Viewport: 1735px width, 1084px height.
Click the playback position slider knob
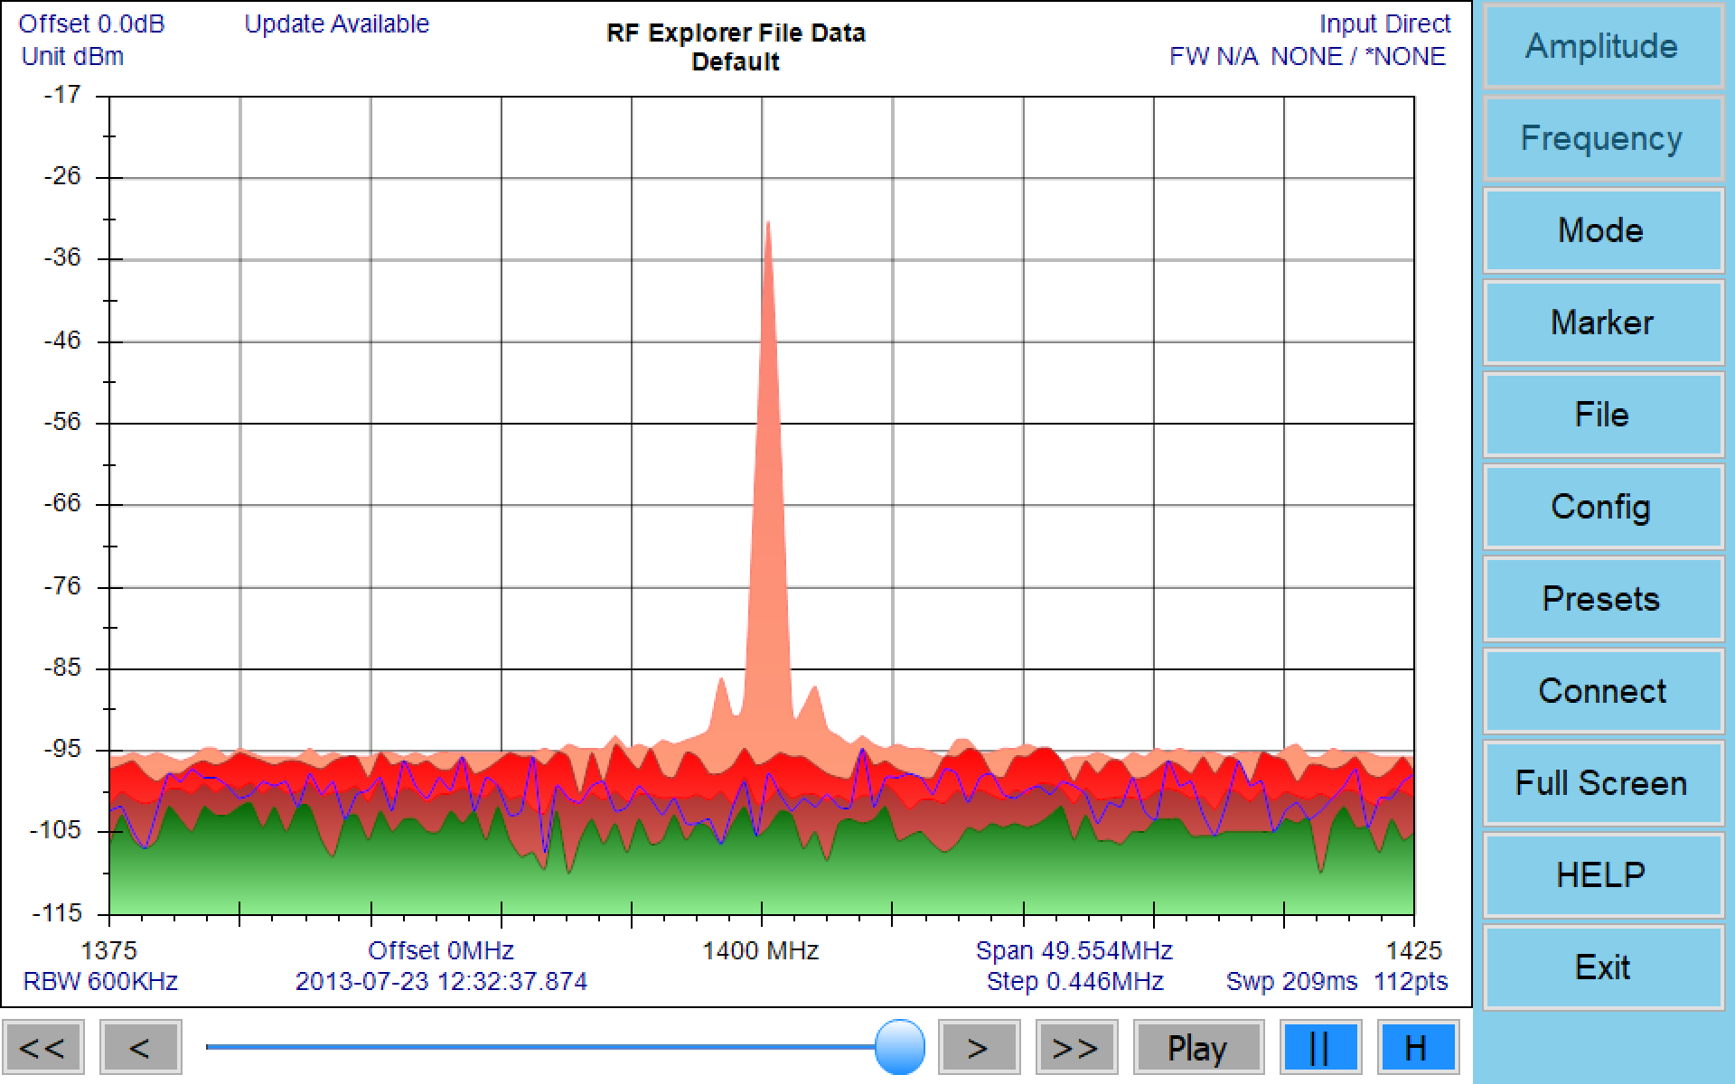pyautogui.click(x=900, y=1047)
